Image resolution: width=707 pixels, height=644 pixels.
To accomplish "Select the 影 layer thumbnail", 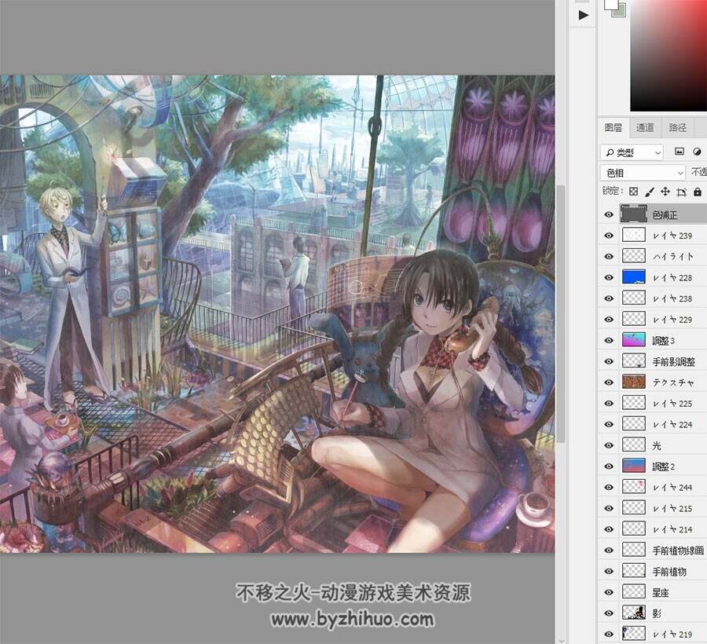I will [x=633, y=613].
